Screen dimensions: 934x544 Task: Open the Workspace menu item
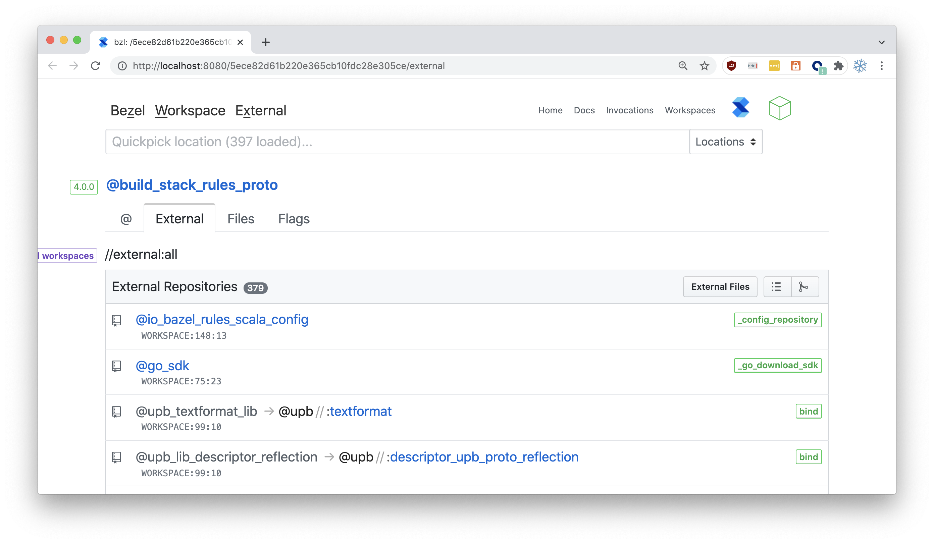[190, 110]
